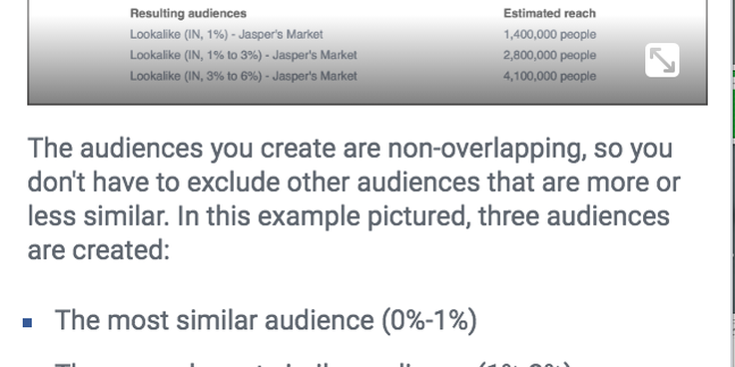Click the most similar audience (0%-1%) bullet
Image resolution: width=735 pixels, height=367 pixels.
point(266,321)
